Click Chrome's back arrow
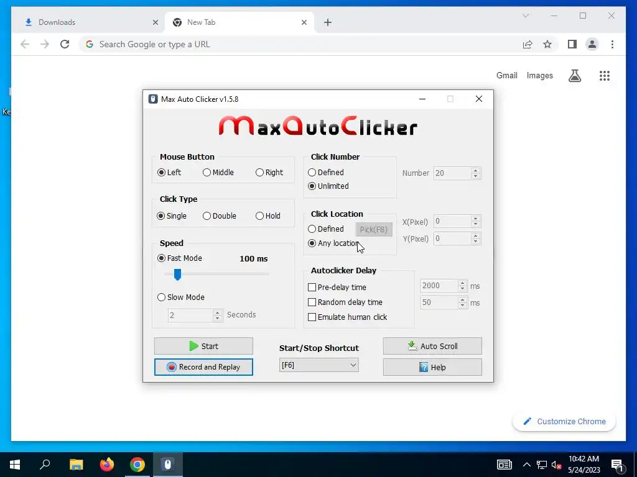Screen dimensions: 637x477 click(x=25, y=44)
